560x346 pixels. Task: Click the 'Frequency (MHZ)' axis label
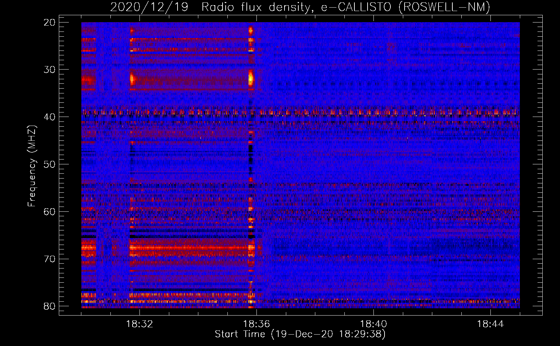tap(31, 166)
